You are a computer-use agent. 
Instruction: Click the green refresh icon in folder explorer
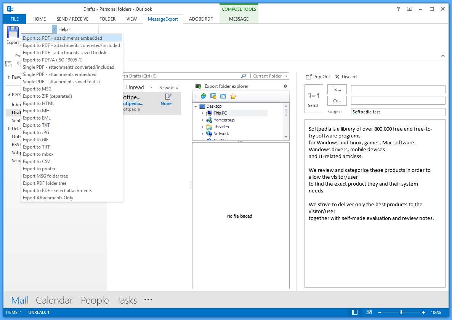tap(203, 96)
